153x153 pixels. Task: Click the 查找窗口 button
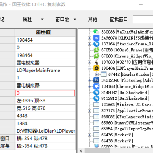pos(119,19)
